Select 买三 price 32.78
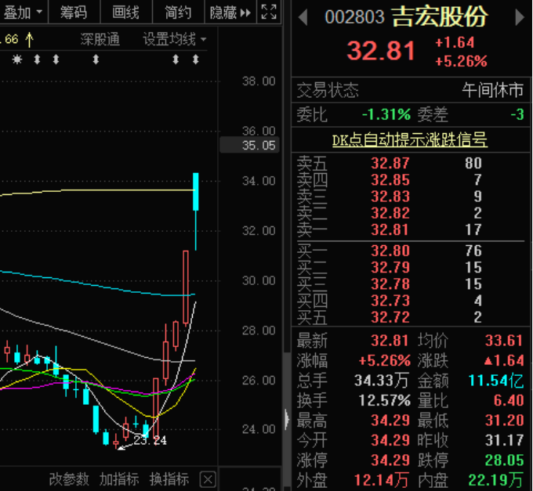This screenshot has height=491, width=533. pyautogui.click(x=390, y=283)
